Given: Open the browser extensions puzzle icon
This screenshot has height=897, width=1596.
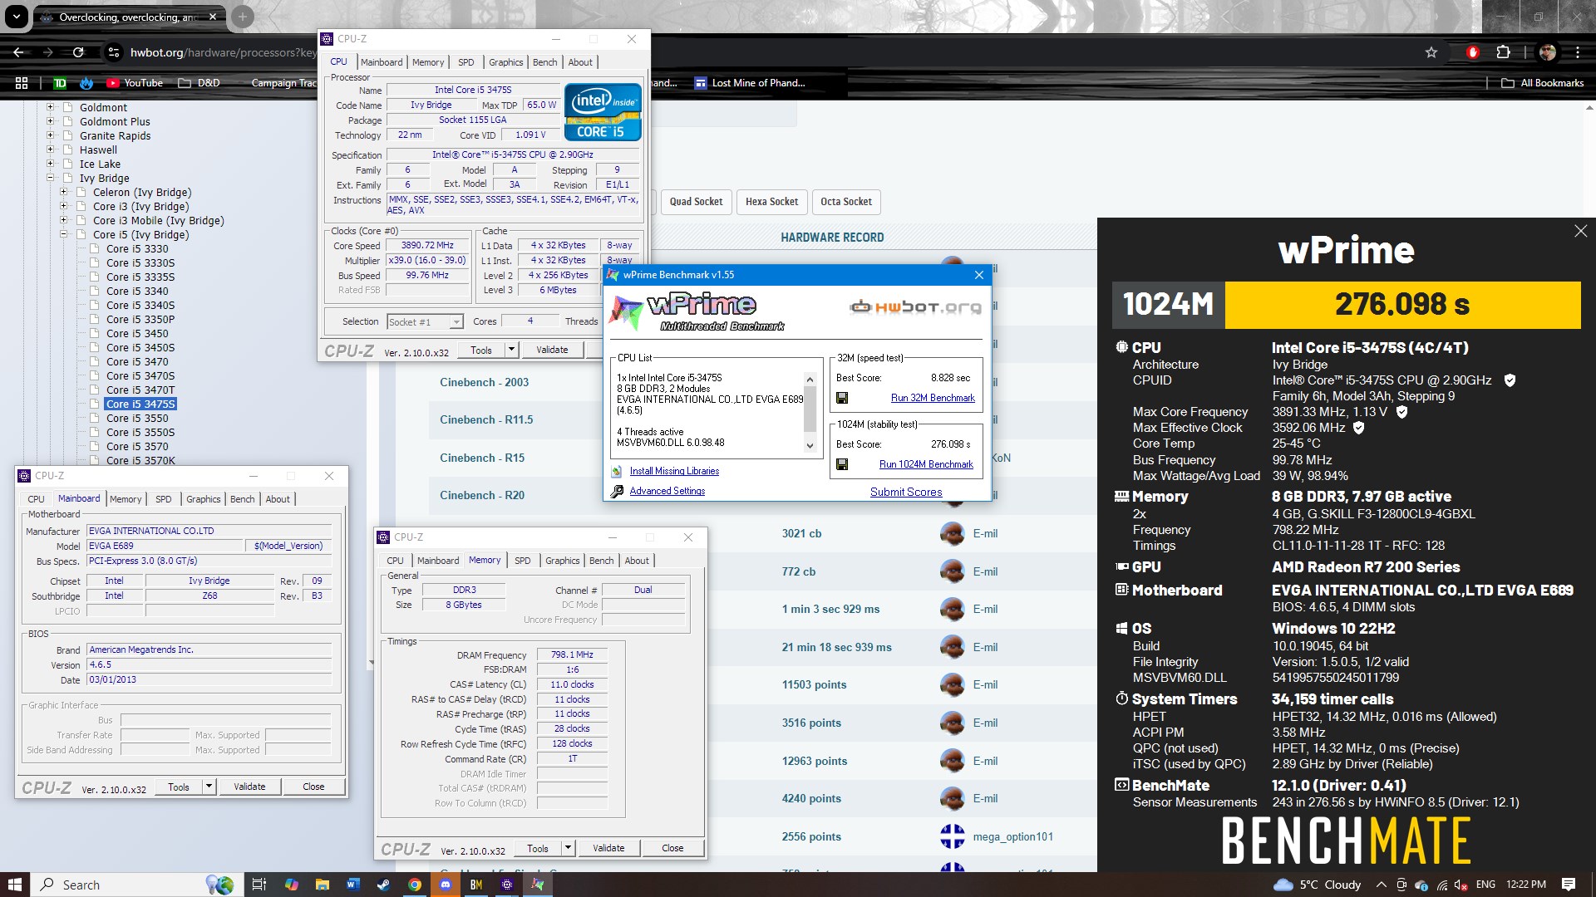Looking at the screenshot, I should tap(1502, 52).
